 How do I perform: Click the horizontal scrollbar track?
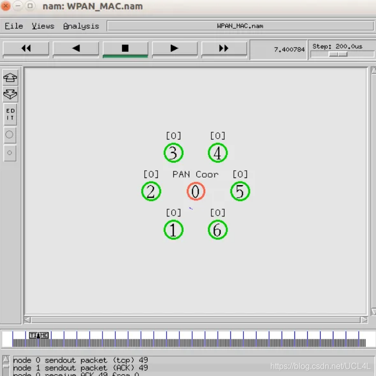195,320
